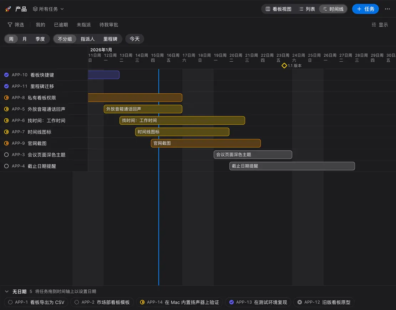Click the orange APP-8 timeline bar
The width and height of the screenshot is (396, 310).
pyautogui.click(x=135, y=98)
